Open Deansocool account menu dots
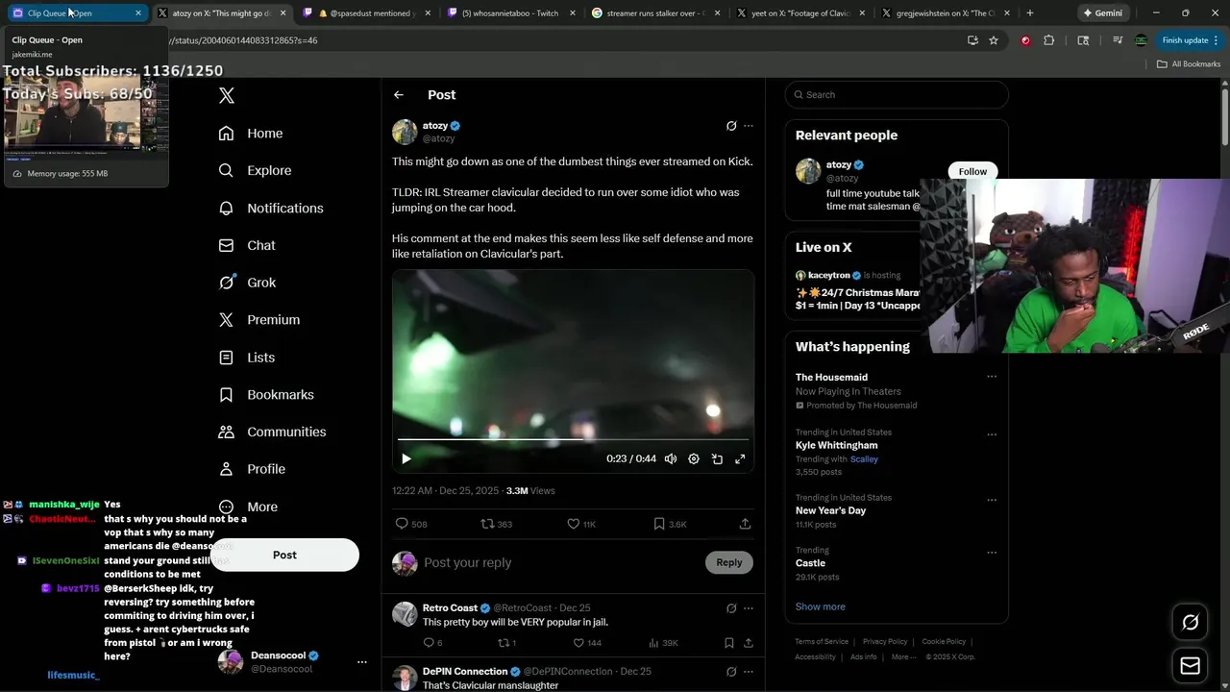The width and height of the screenshot is (1230, 692). tap(362, 662)
